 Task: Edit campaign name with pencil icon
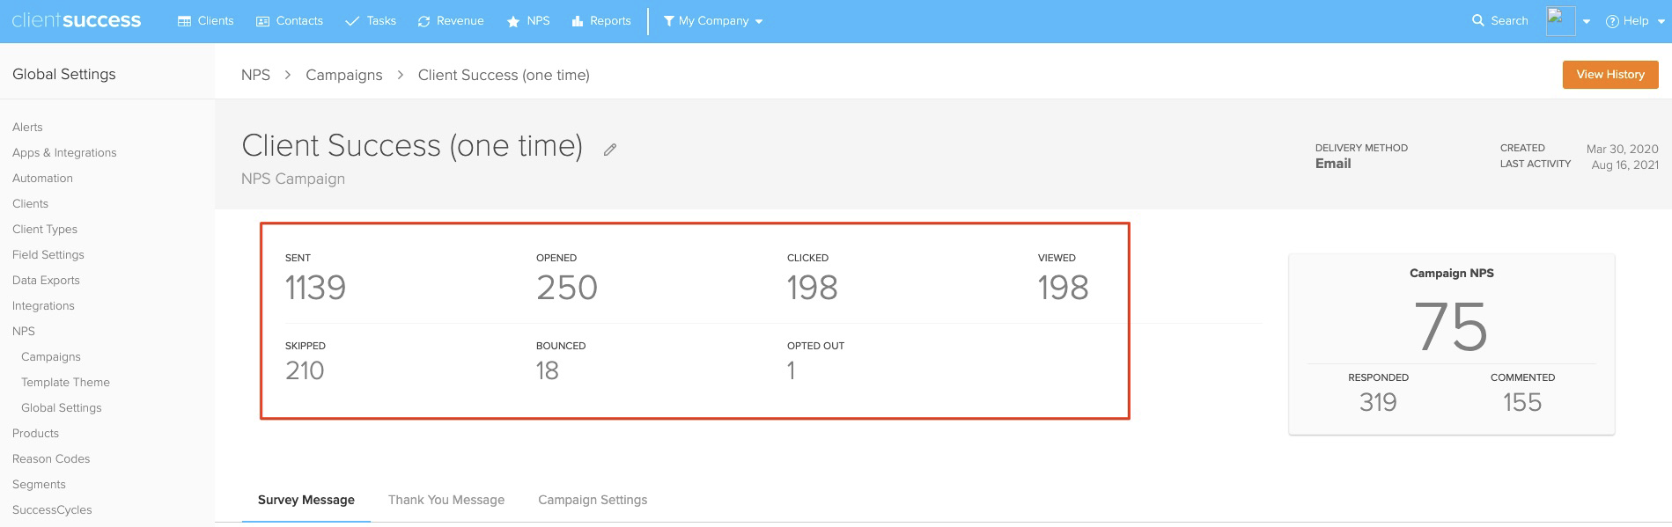tap(609, 150)
